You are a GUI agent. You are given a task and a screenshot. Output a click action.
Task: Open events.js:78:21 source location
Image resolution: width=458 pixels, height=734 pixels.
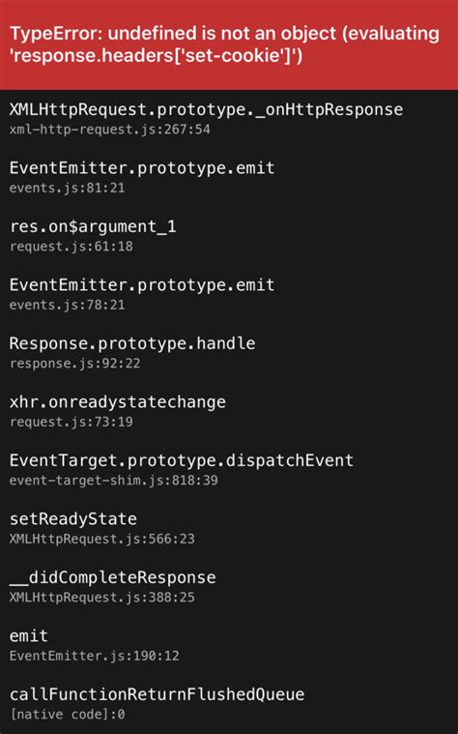pos(68,306)
